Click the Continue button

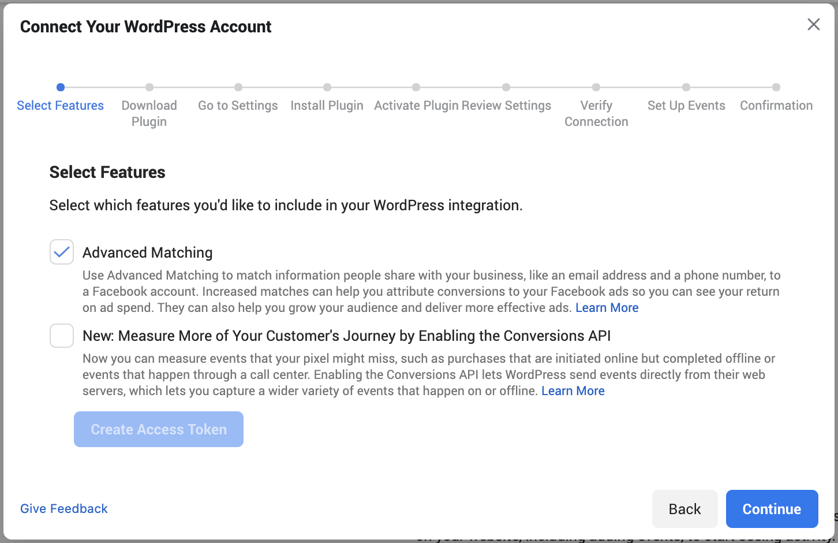[x=772, y=509]
